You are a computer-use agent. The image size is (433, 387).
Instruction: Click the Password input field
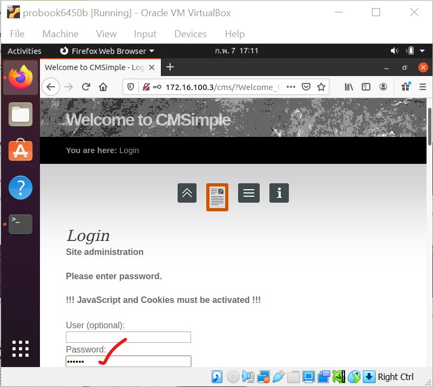click(128, 361)
